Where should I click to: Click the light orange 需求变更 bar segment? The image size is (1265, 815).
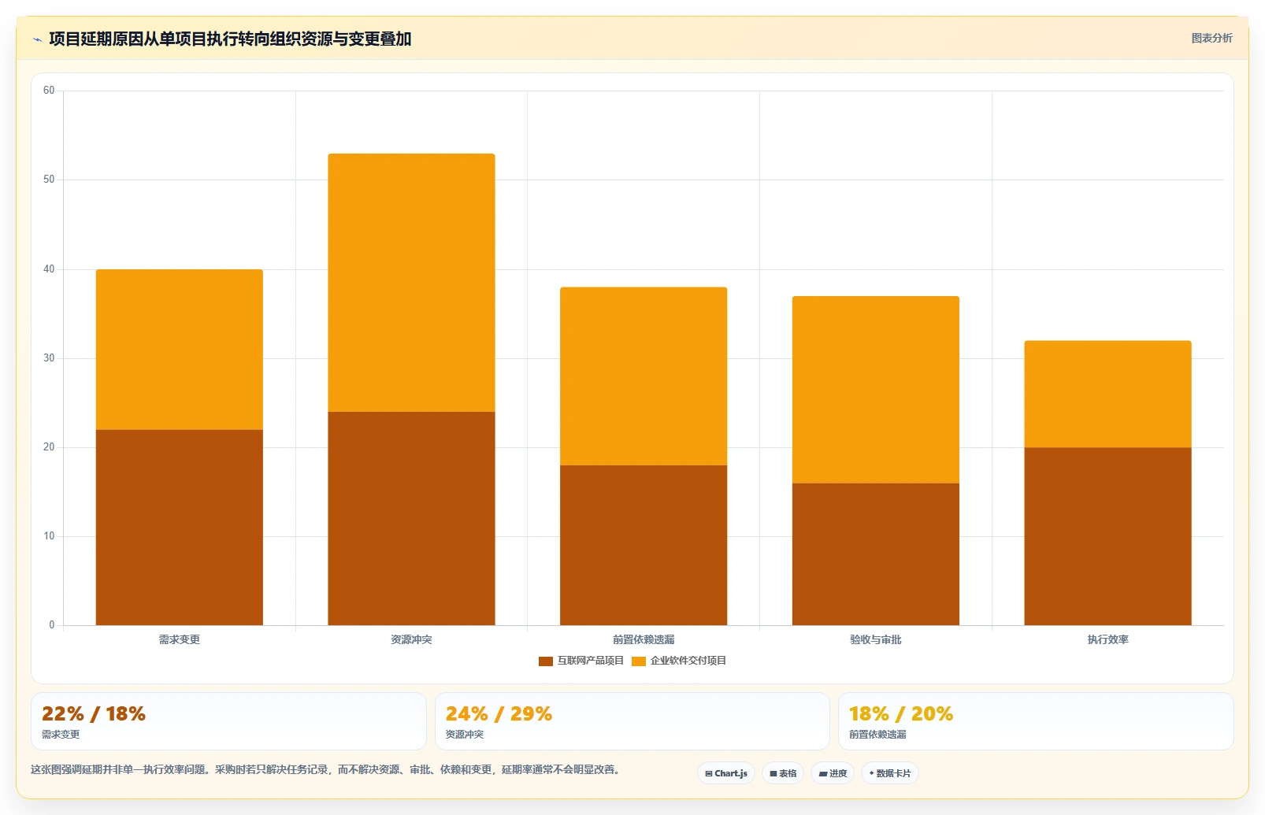pos(180,350)
